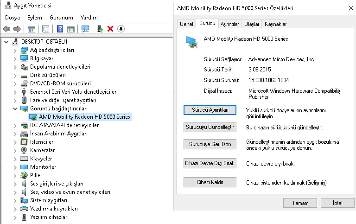356x224 pixels.
Task: Select the Monitörler tree label
Action: [x=43, y=167]
